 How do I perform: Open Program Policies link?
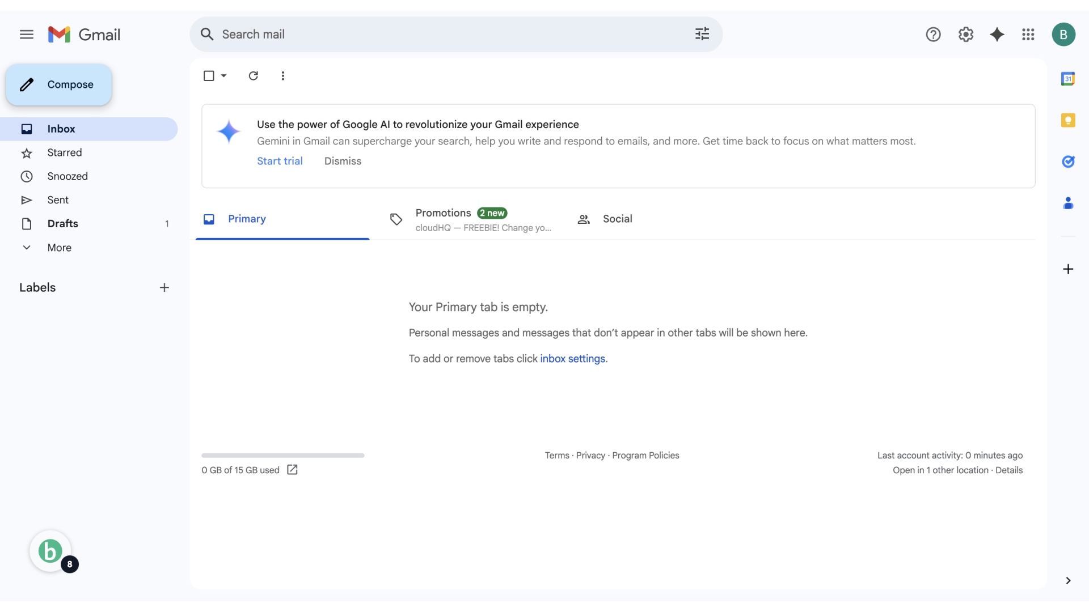coord(645,456)
